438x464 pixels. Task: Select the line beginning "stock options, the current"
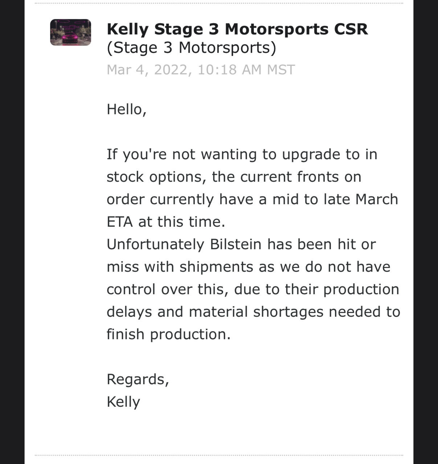pyautogui.click(x=234, y=177)
